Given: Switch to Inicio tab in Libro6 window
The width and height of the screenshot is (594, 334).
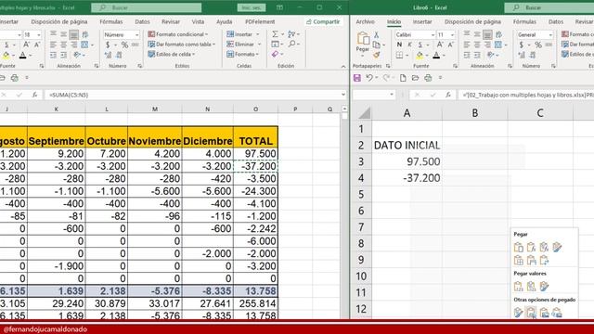Looking at the screenshot, I should coord(394,22).
